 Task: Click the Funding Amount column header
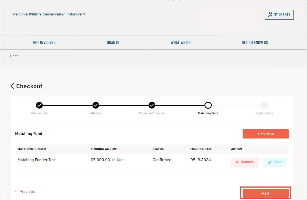(x=104, y=149)
